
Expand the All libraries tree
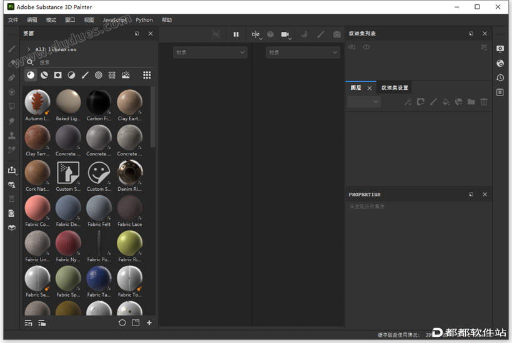29,49
